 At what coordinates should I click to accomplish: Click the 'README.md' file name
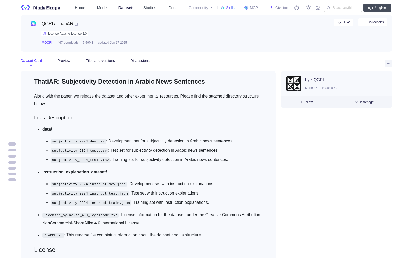click(x=53, y=235)
